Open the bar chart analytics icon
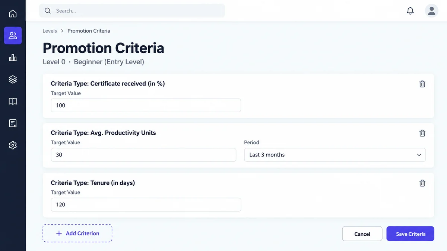This screenshot has width=447, height=251. tap(13, 58)
